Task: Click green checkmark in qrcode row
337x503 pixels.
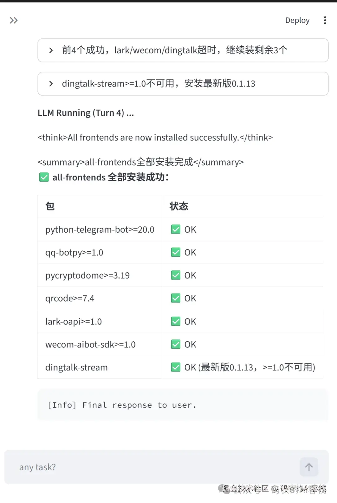Action: [x=176, y=298]
